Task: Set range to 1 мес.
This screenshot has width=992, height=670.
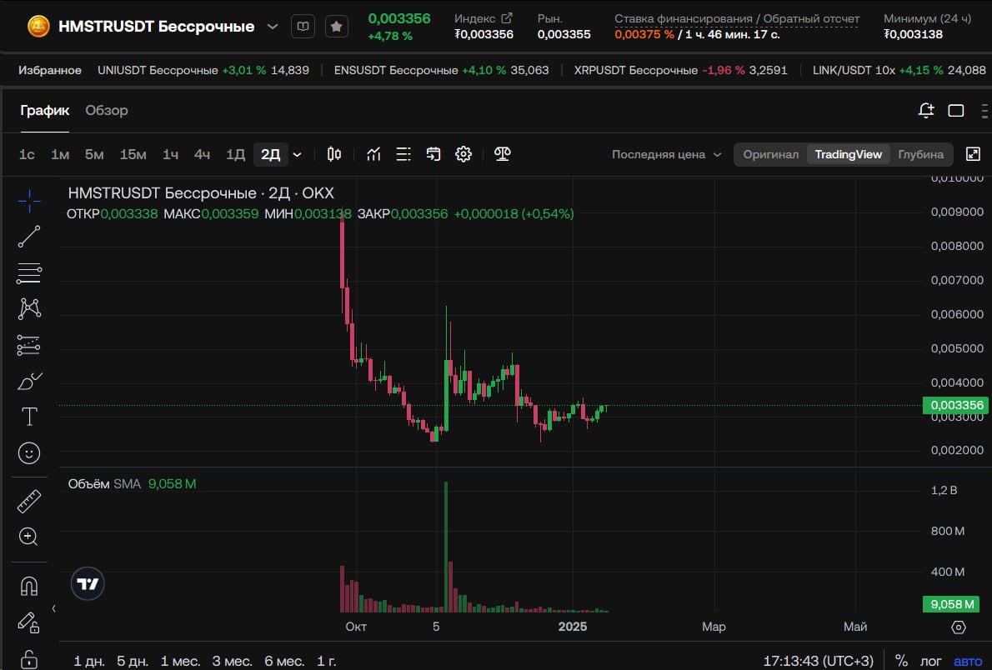Action: click(180, 661)
